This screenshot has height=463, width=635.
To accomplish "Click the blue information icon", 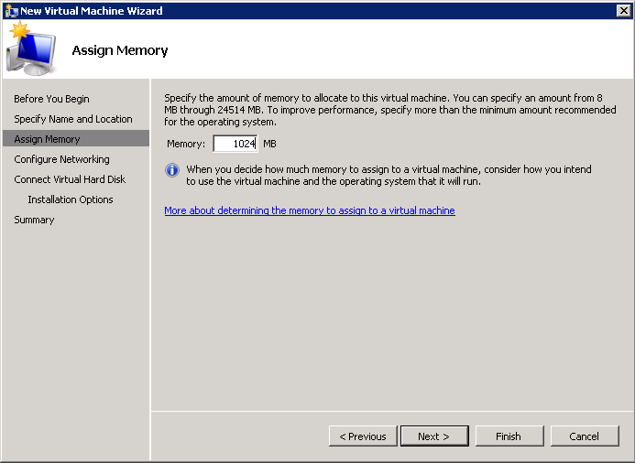I will 171,170.
